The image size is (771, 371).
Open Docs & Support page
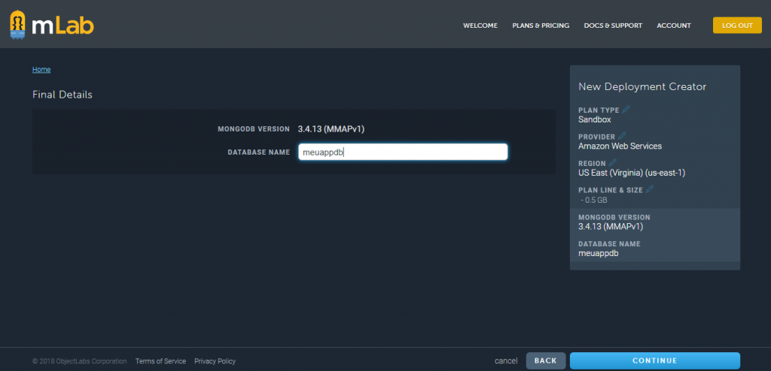(613, 26)
